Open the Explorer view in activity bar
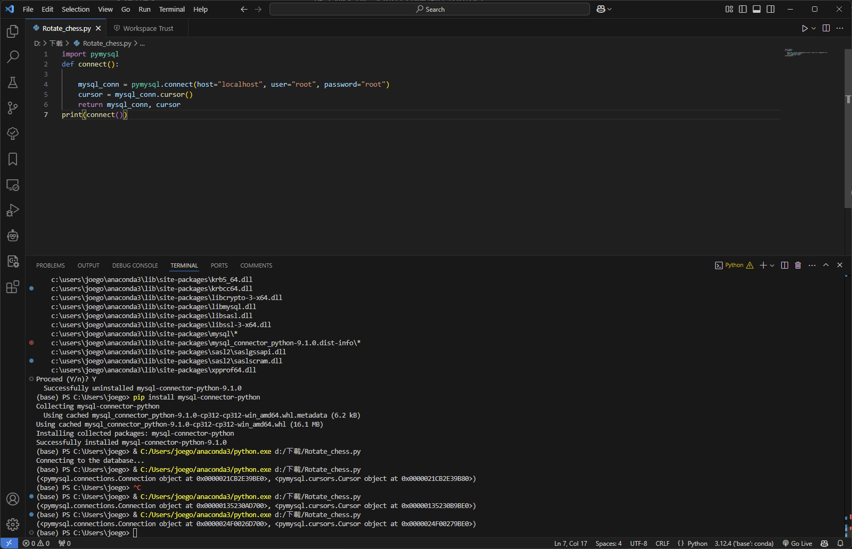The height and width of the screenshot is (549, 852). coord(13,31)
